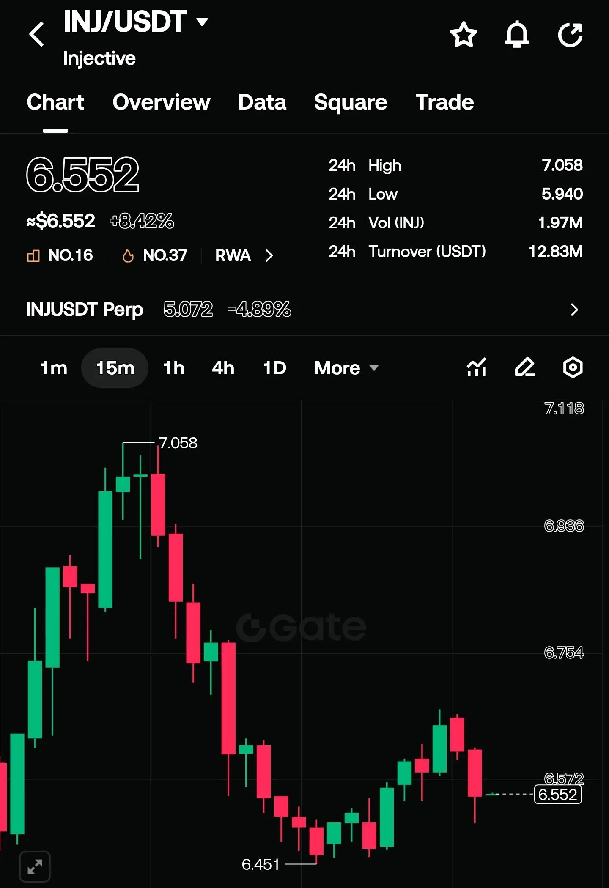Tap the Perp price 5.072
609x888 pixels.
click(188, 310)
